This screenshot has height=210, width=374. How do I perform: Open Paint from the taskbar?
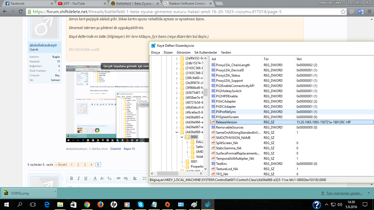point(194,204)
